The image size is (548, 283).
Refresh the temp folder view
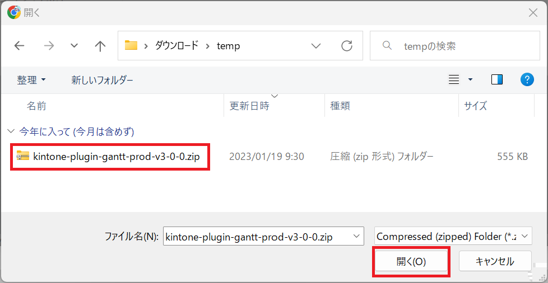[346, 46]
